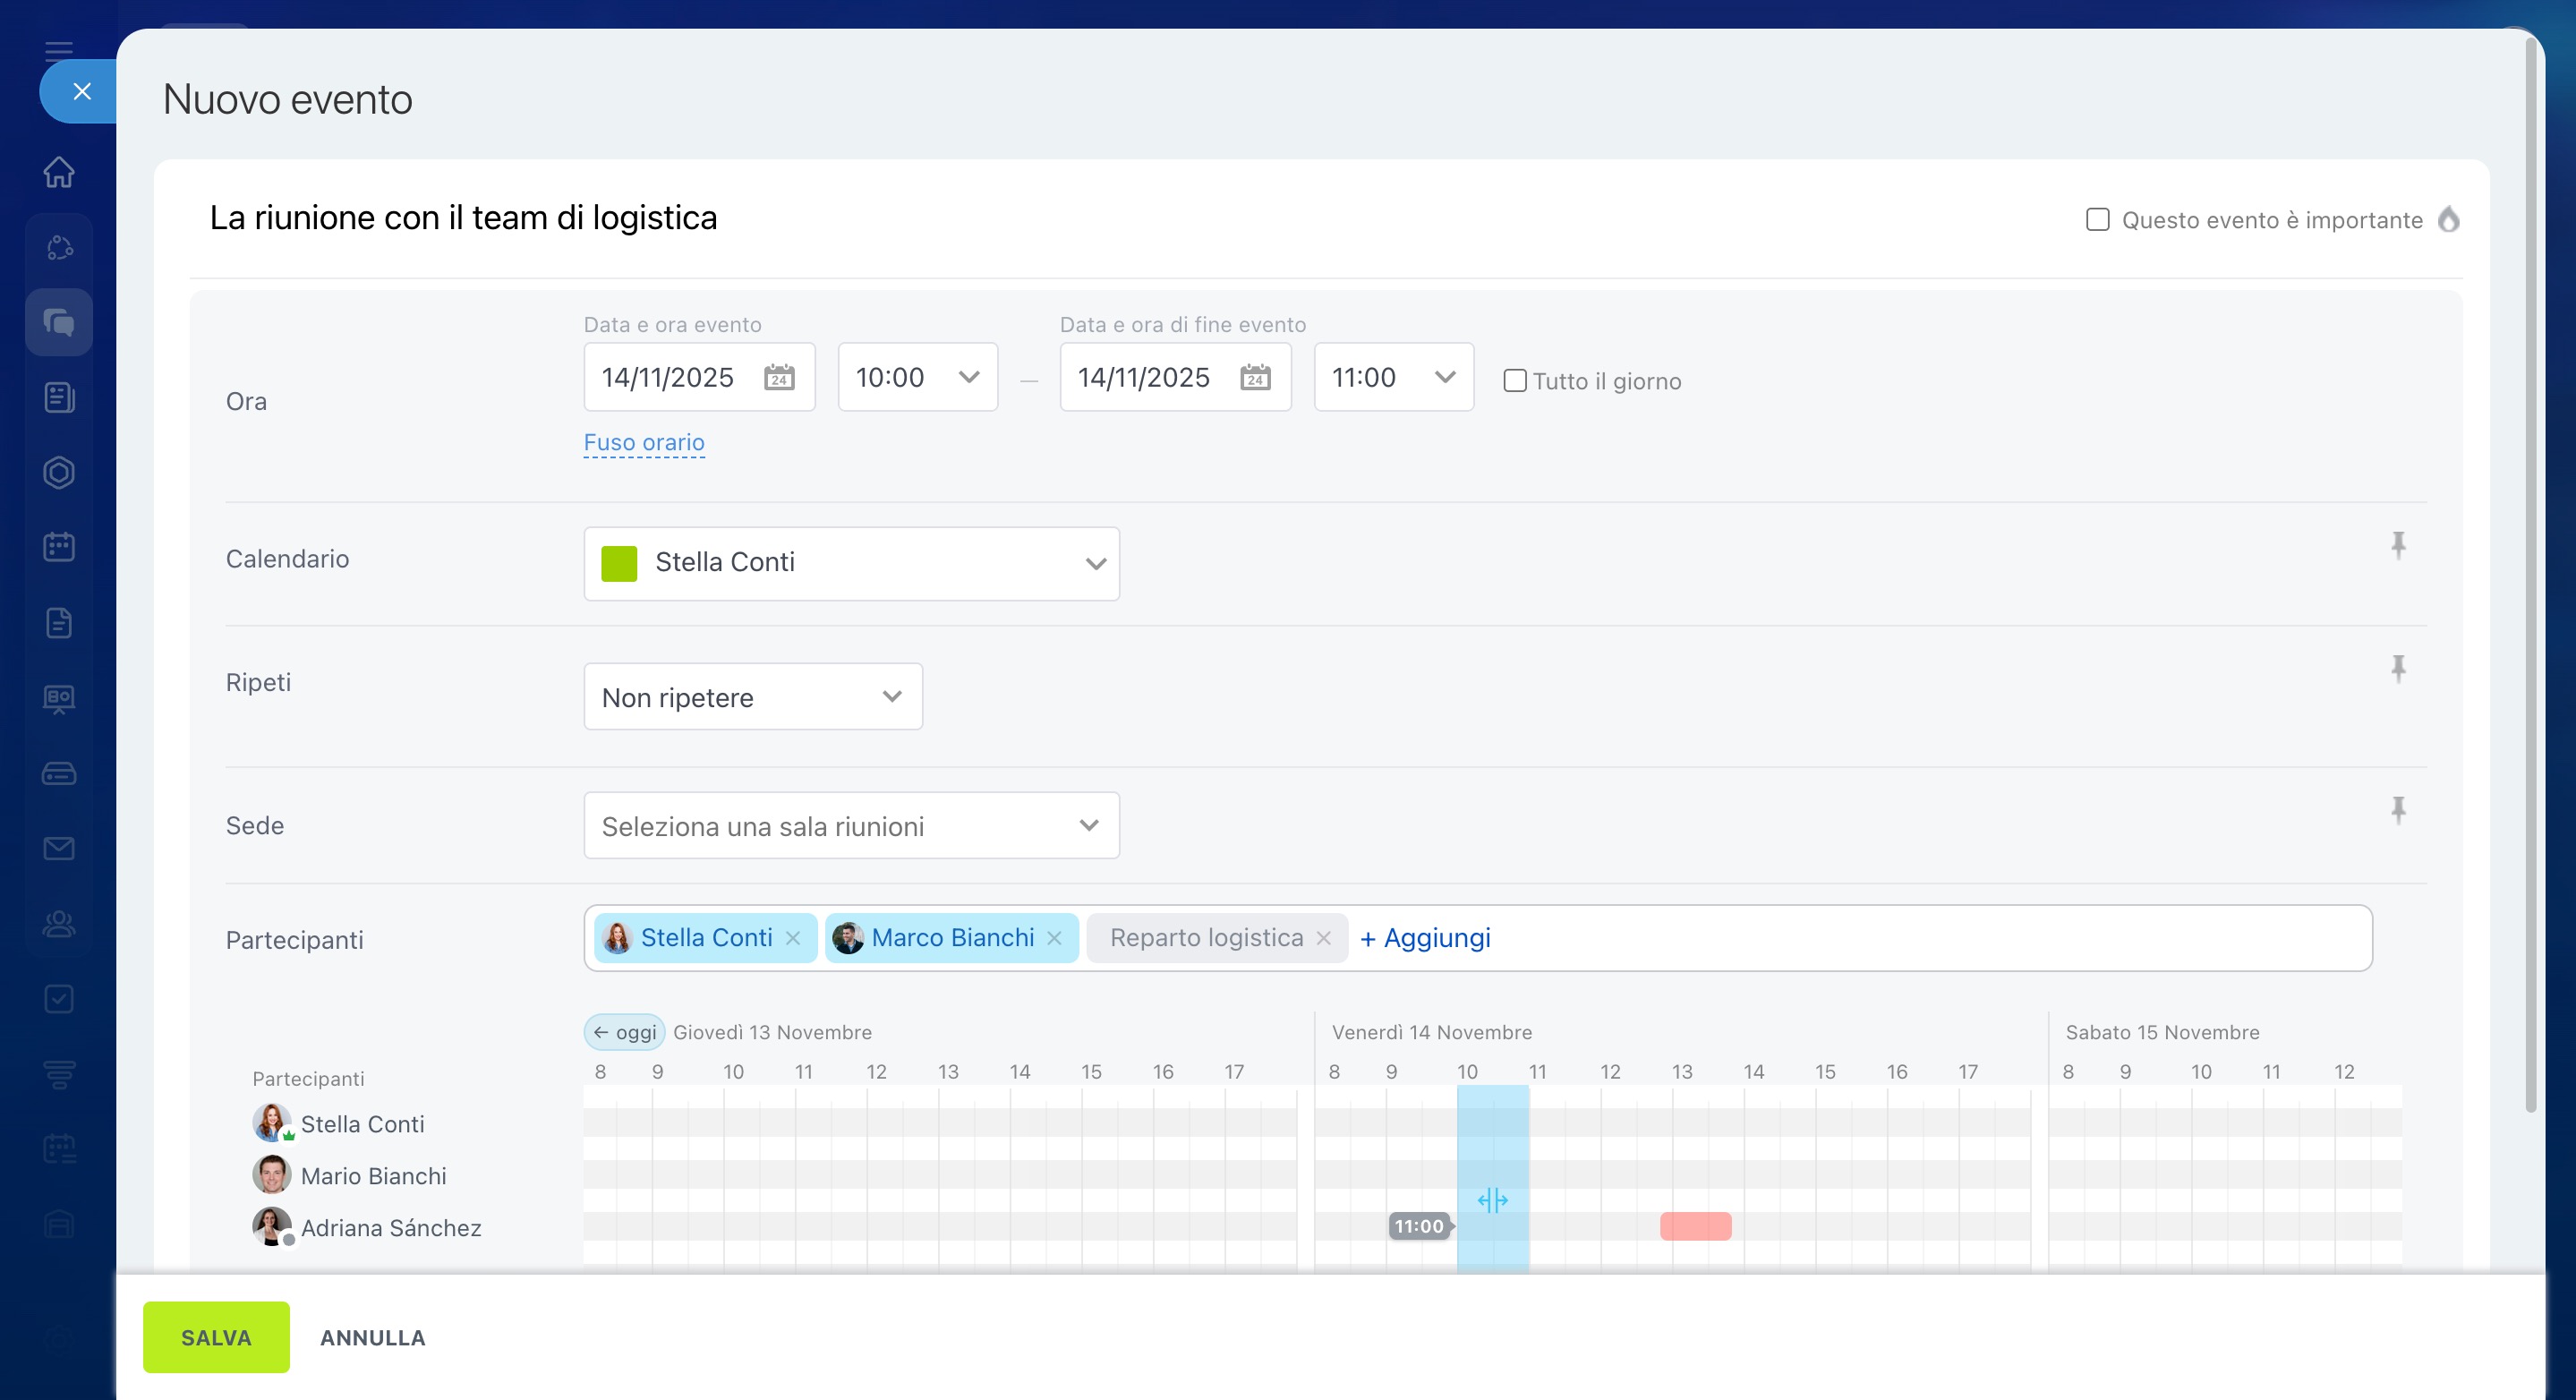Open the 10:00 start time dropdown
This screenshot has height=1400, width=2576.
[917, 377]
